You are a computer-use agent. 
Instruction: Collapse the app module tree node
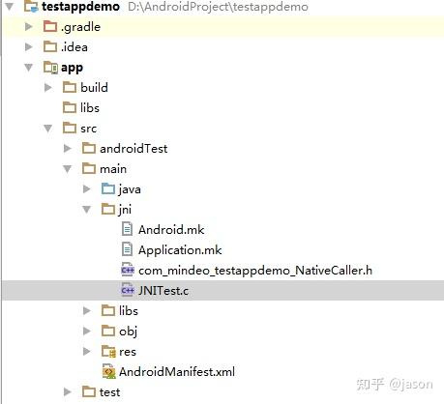click(x=29, y=68)
